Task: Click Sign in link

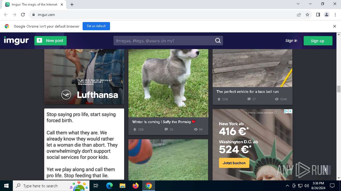Action: click(x=291, y=41)
